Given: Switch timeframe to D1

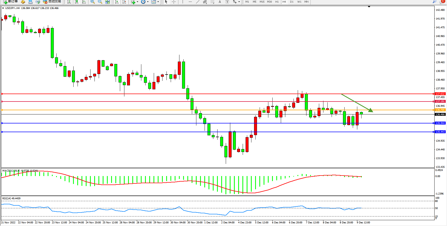Looking at the screenshot, I should [292, 2].
